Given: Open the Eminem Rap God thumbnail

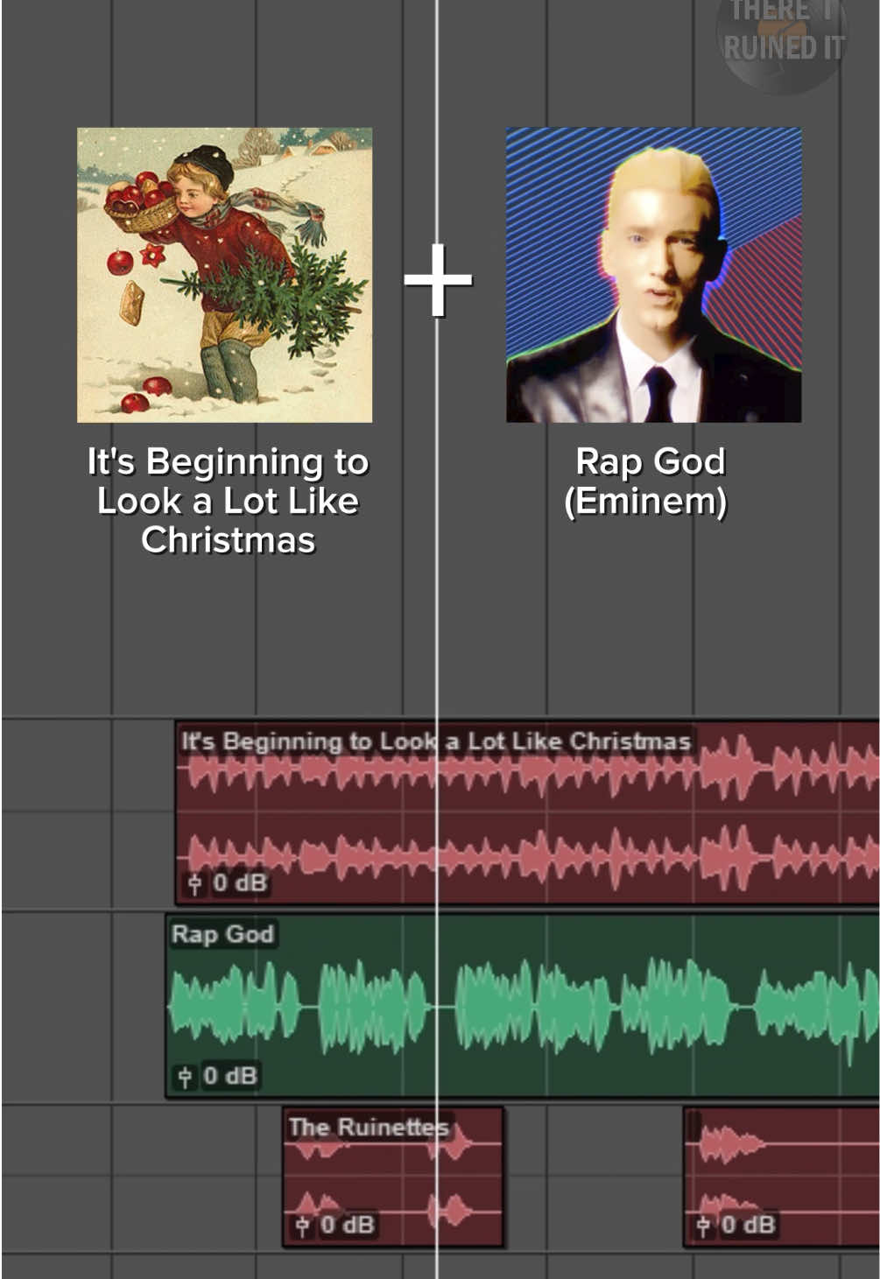Looking at the screenshot, I should coord(654,275).
